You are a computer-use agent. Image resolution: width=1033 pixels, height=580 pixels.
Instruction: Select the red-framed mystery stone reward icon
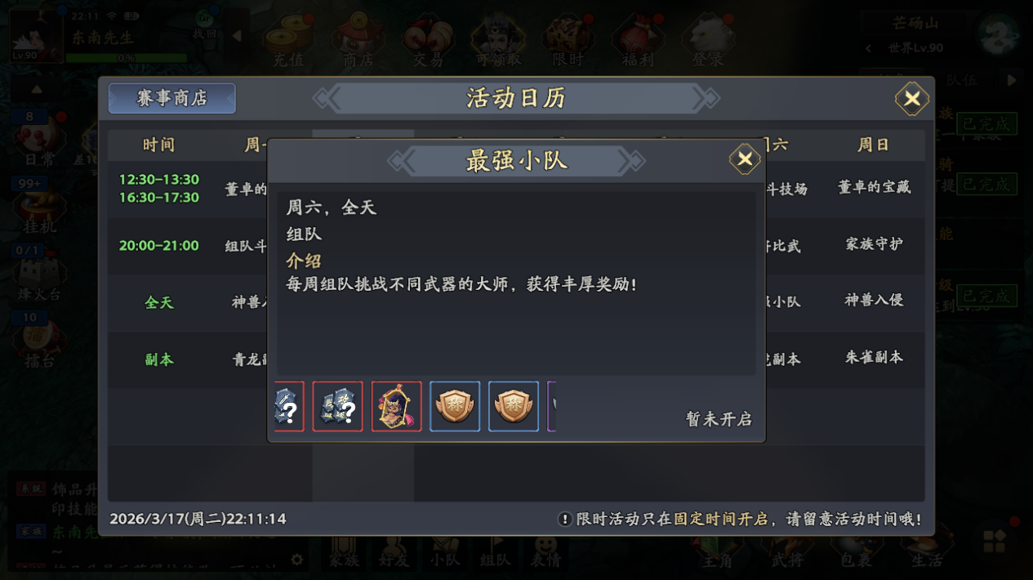(337, 406)
